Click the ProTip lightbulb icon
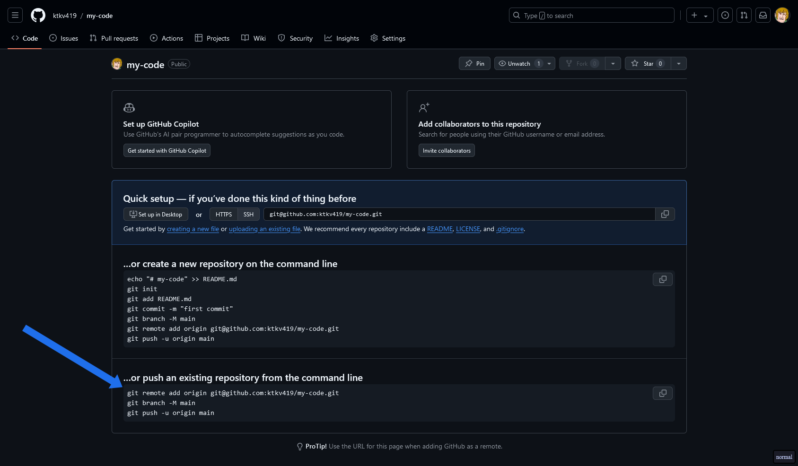Screen dimensions: 798x466 [300, 447]
